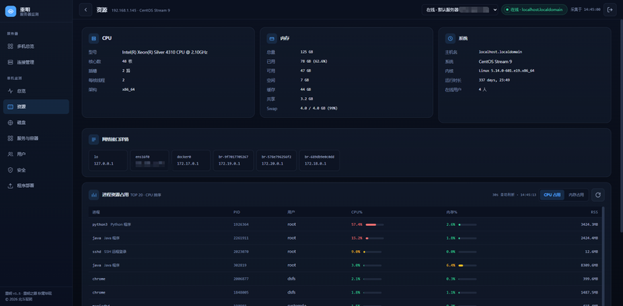
Task: Click the 6.4% memory usage bar
Action: tap(467, 265)
